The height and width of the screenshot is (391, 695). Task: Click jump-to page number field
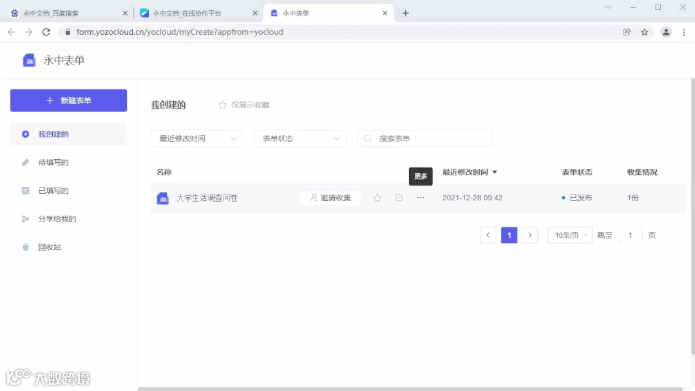point(631,235)
